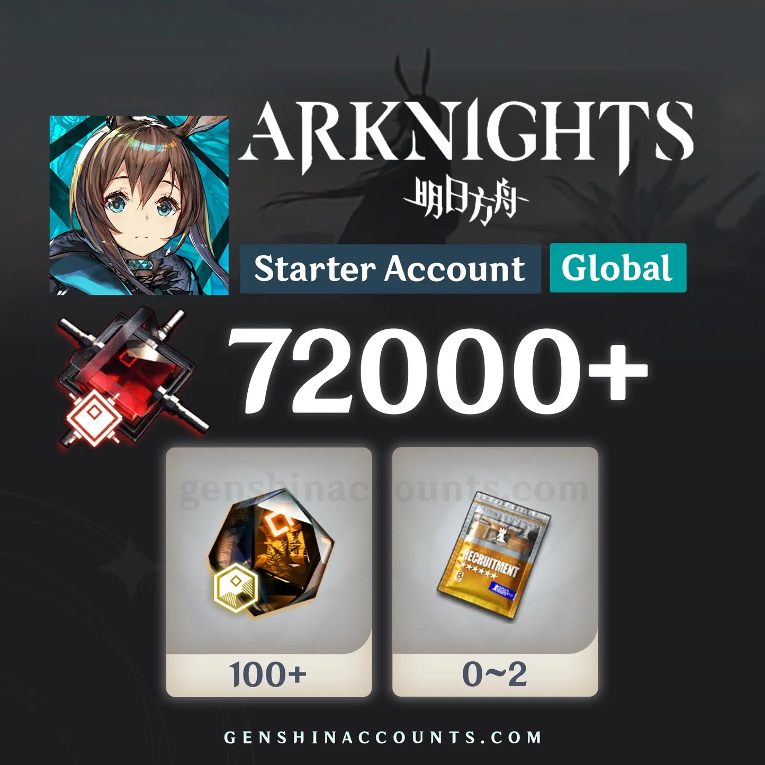Open the GENSHINACCOUNTS.COM footer link
The width and height of the screenshot is (765, 765).
click(383, 737)
